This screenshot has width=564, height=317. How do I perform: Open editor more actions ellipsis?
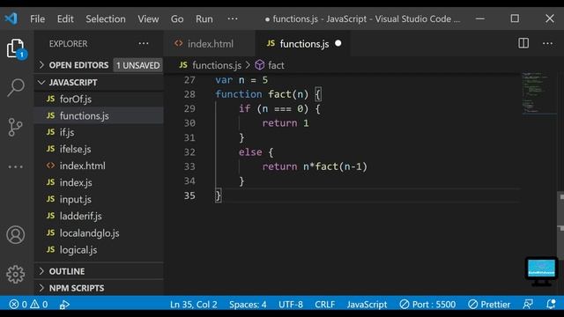pos(547,44)
